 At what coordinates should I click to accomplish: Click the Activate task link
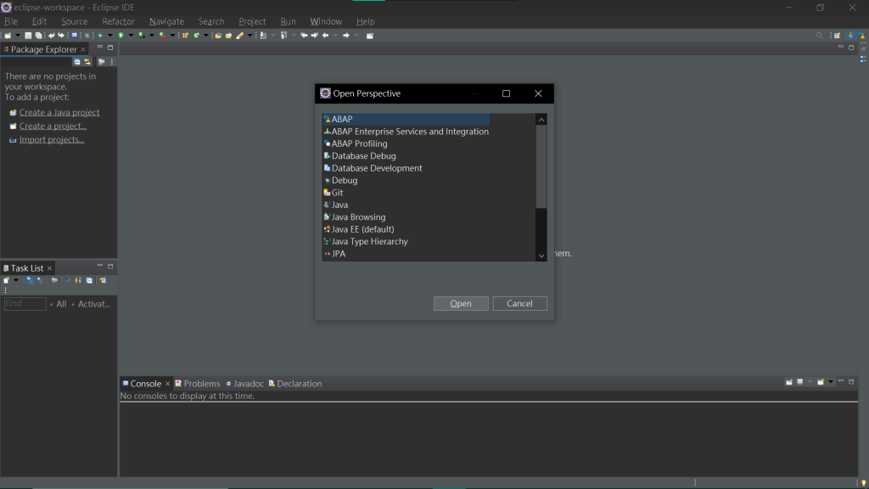click(x=94, y=304)
